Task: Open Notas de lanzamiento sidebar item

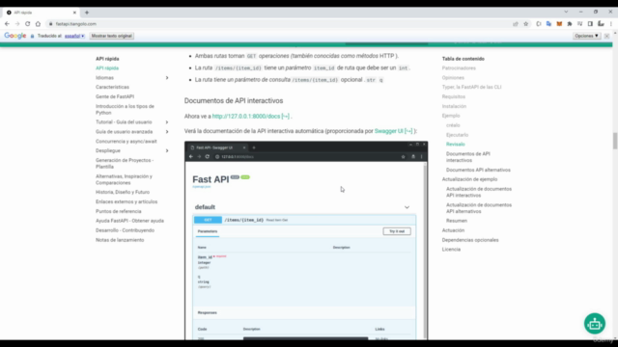Action: (x=120, y=240)
